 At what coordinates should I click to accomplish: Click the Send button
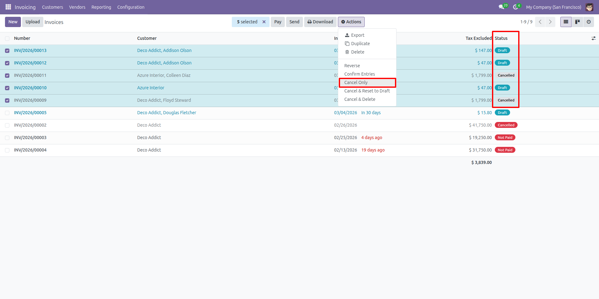point(294,22)
